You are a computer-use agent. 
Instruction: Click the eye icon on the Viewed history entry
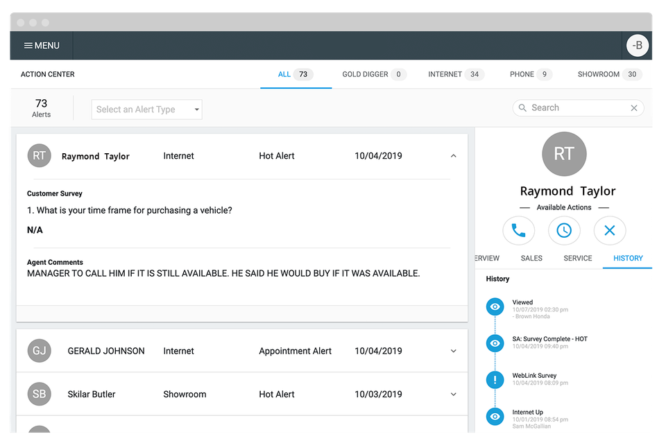(495, 306)
